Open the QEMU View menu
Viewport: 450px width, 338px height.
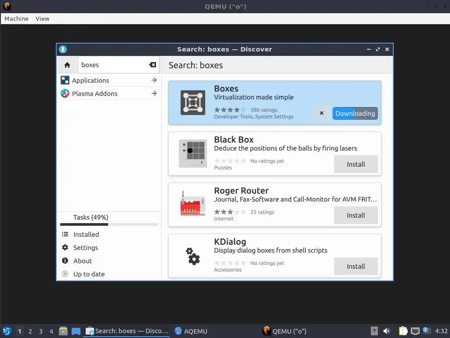43,18
